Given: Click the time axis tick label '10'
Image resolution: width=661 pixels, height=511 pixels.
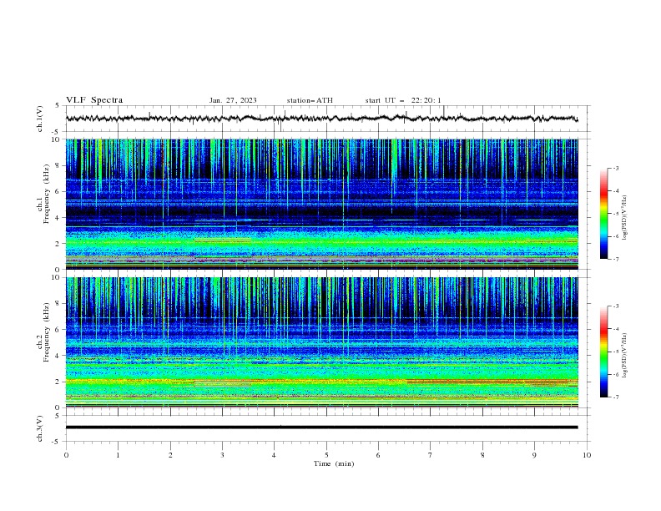Looking at the screenshot, I should pos(587,455).
